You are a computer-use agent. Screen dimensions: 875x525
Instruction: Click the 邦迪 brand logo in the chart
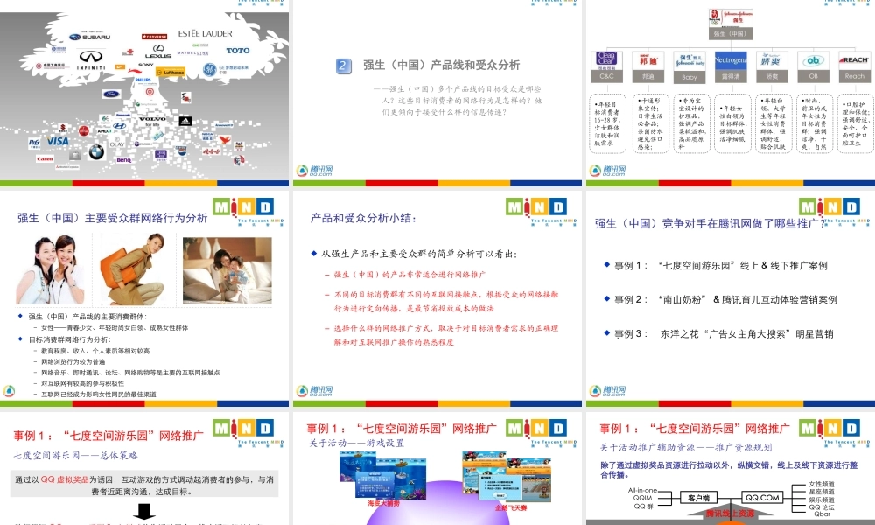click(x=647, y=60)
